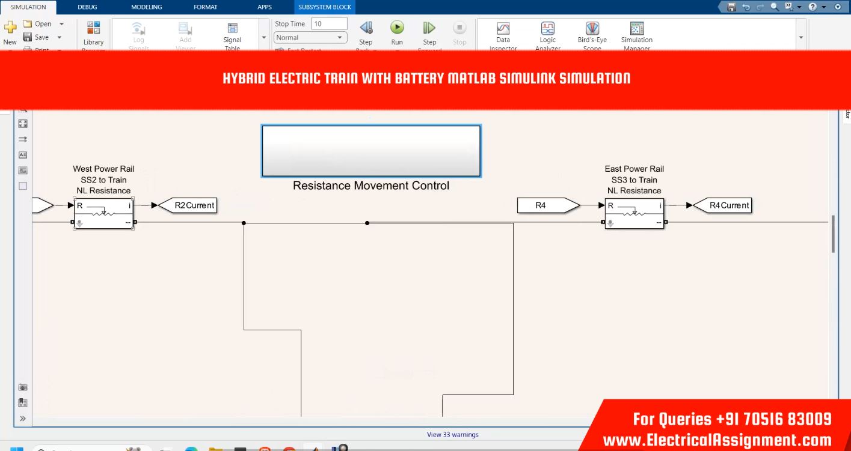Screen dimensions: 851x451
Task: Click the Stop simulation button
Action: [x=459, y=28]
